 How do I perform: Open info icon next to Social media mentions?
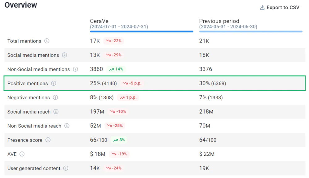(65, 55)
